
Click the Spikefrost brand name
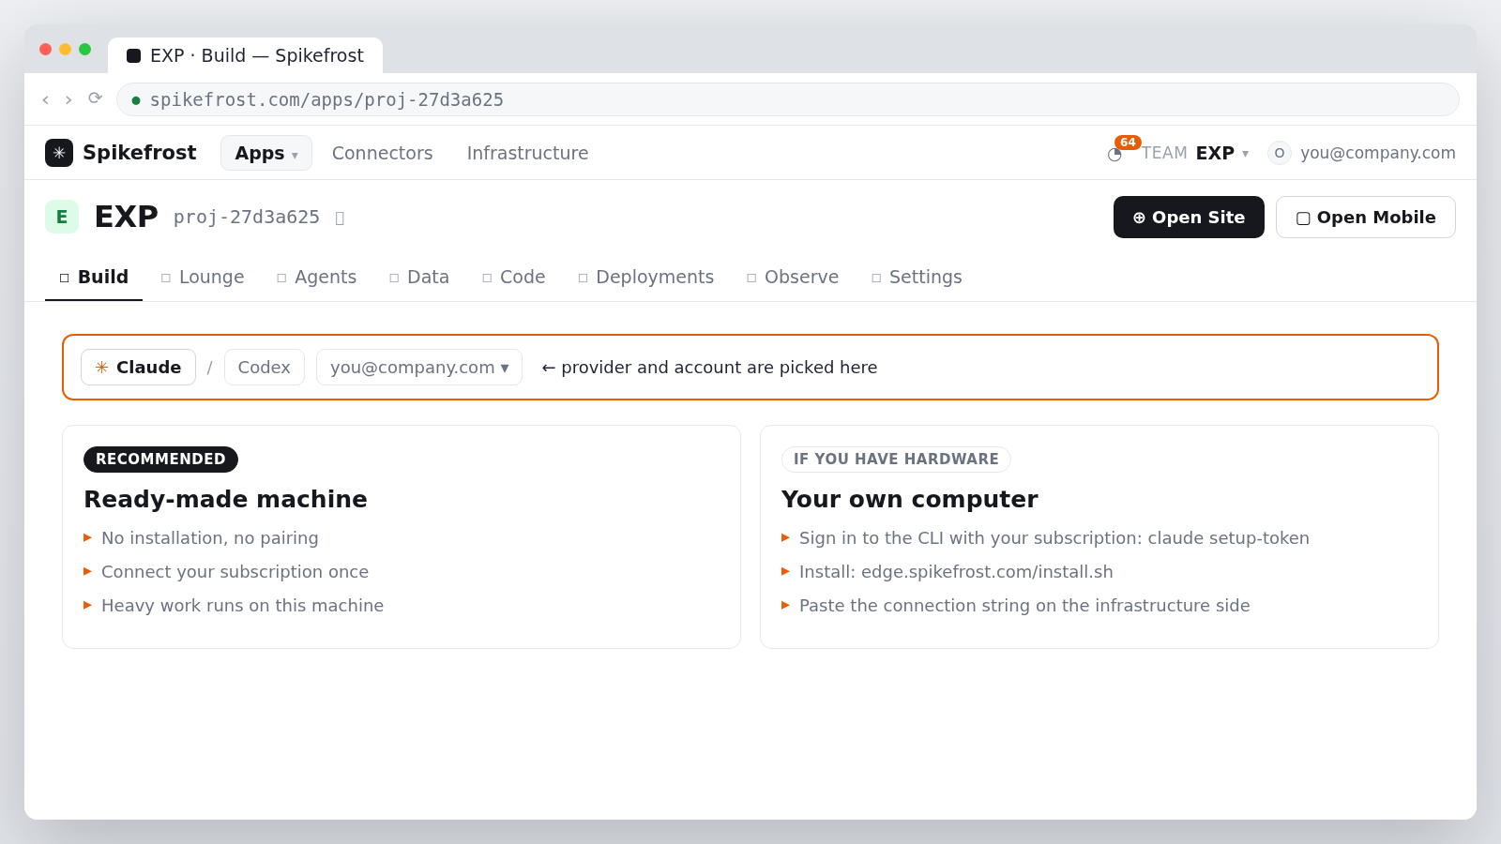point(139,153)
